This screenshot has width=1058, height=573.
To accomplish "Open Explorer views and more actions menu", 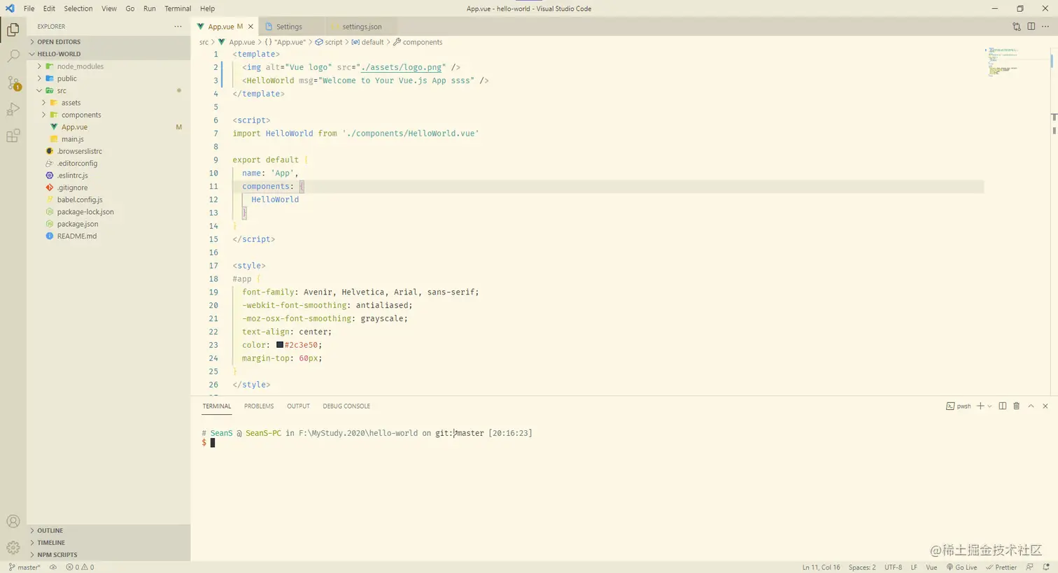I will click(x=178, y=27).
